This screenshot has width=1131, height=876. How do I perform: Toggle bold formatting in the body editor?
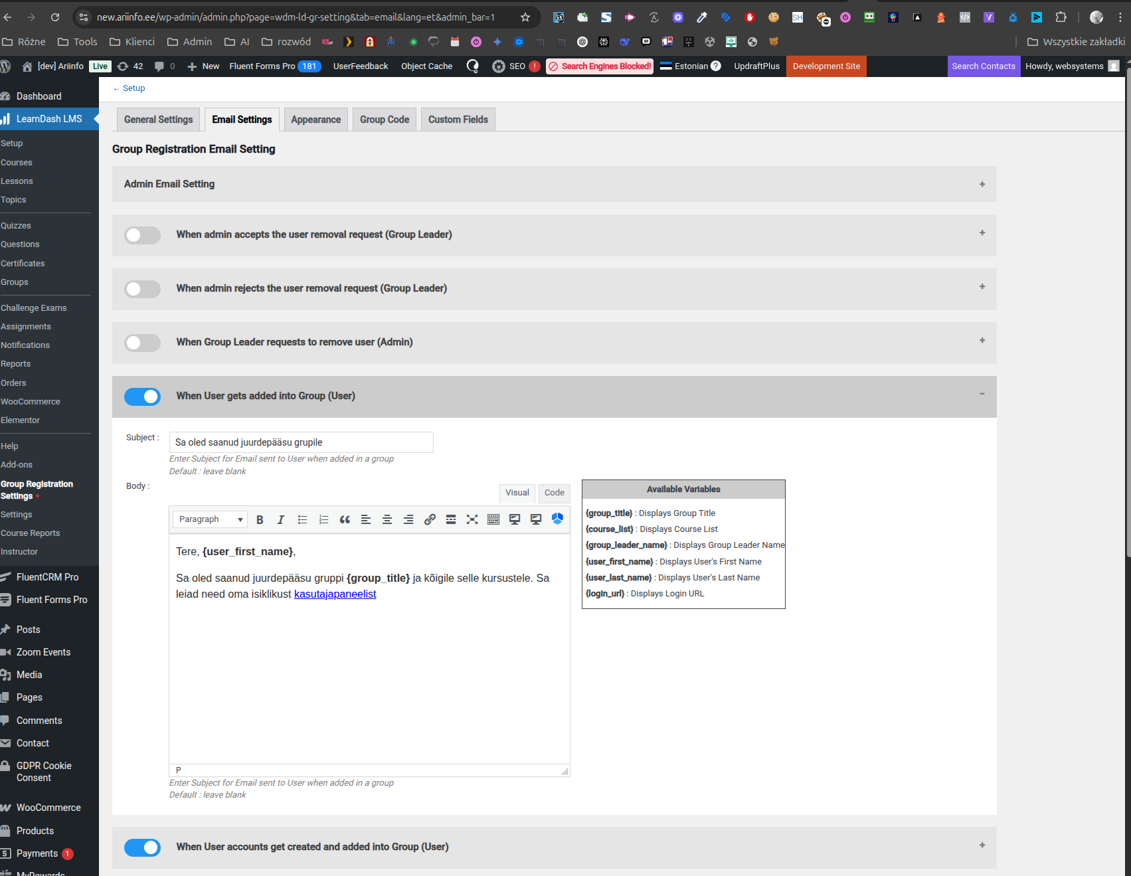260,519
